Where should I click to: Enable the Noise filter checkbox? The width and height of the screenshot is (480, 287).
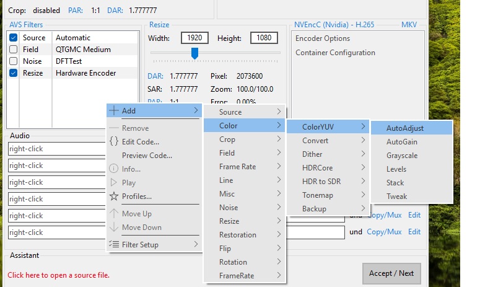[x=13, y=61]
